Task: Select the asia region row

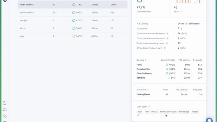Action: coord(73,36)
